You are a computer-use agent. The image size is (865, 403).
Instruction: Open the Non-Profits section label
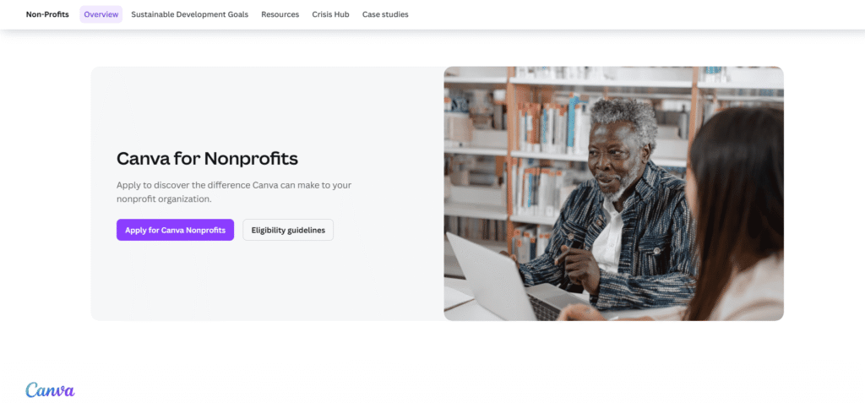pos(47,14)
